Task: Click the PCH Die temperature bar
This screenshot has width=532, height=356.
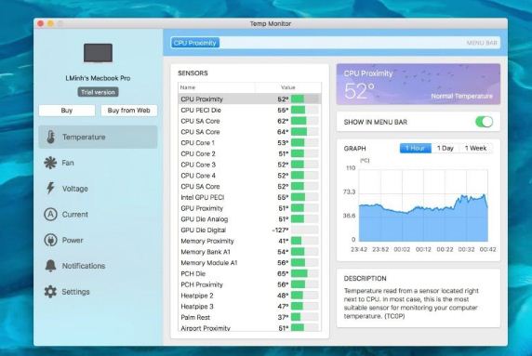Action: [305, 273]
